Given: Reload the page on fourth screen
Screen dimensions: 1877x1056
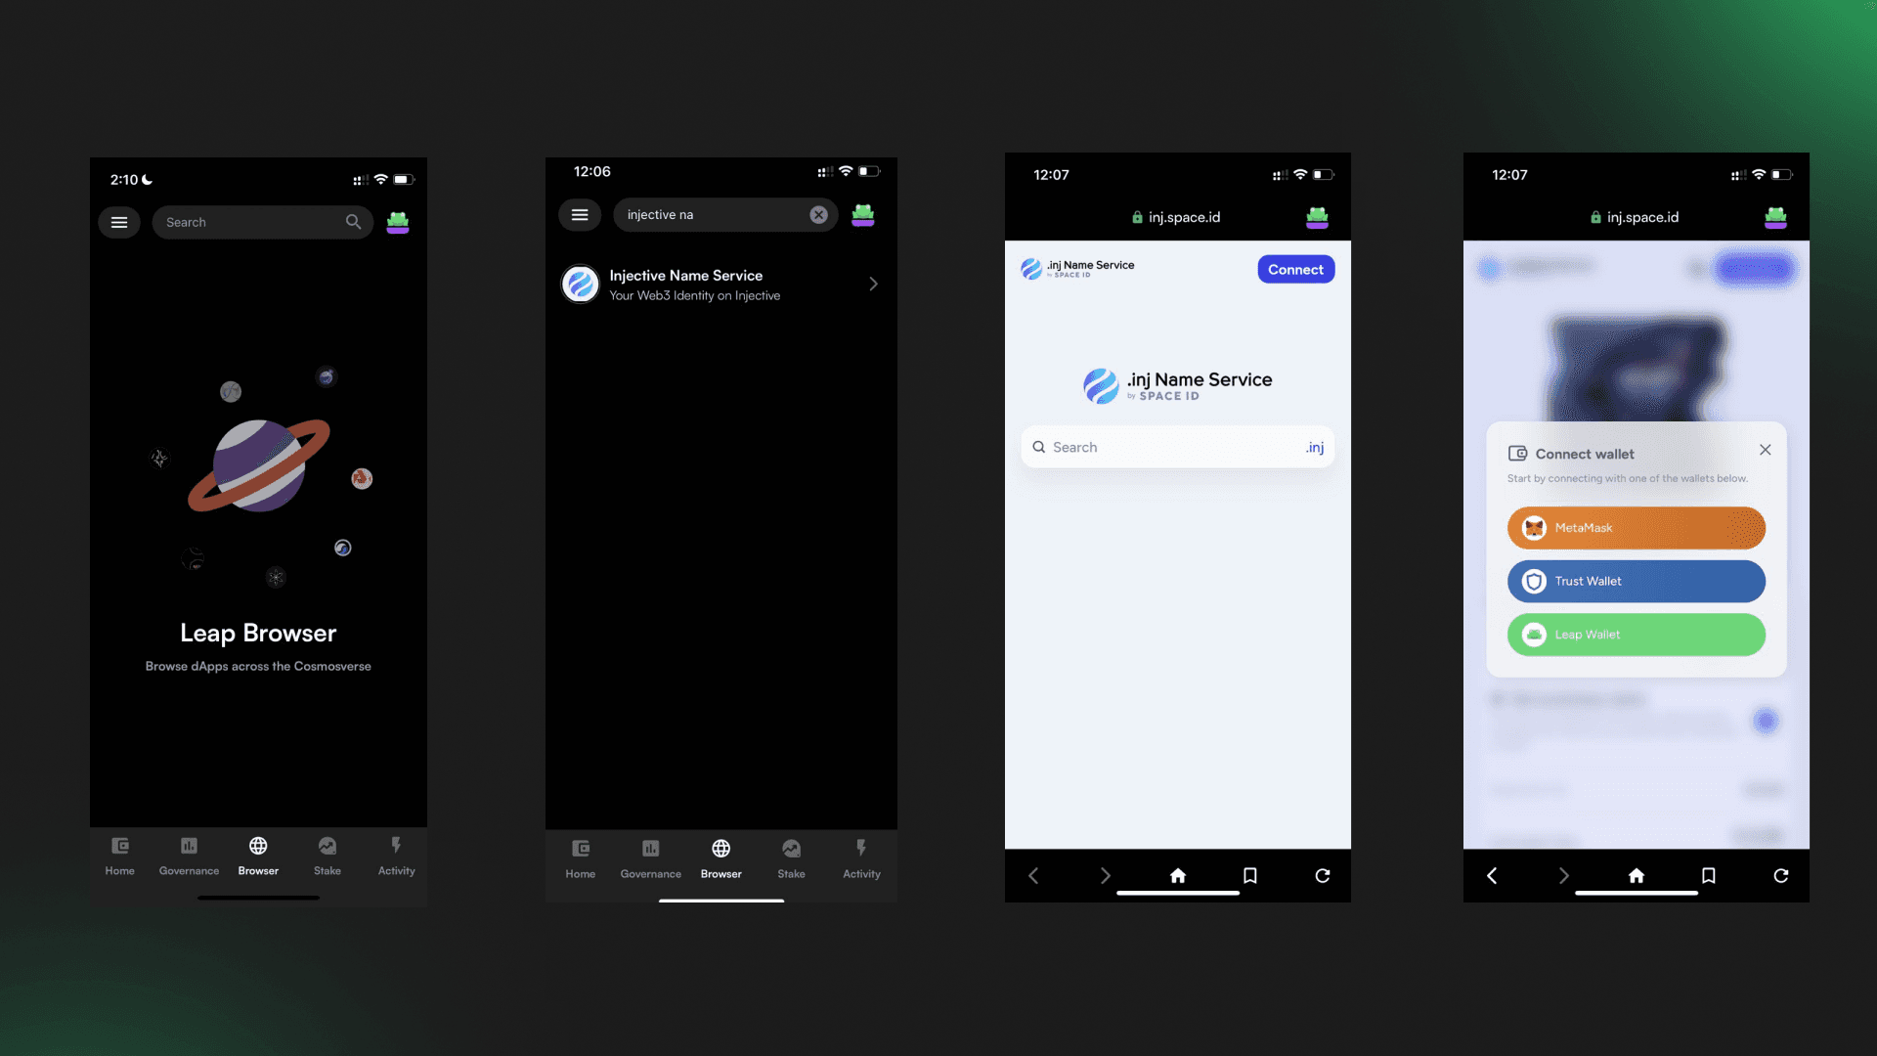Looking at the screenshot, I should [1780, 876].
